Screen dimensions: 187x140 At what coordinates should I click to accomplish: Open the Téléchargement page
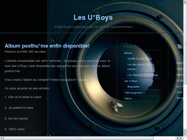click(133, 93)
